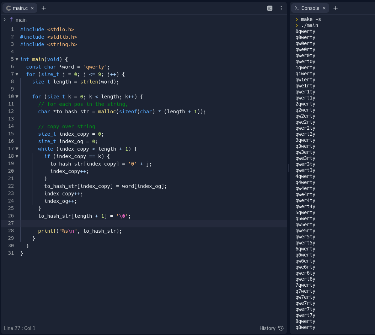Click the editor pane layout icon
Screen dimensions: 375x335
(270, 8)
